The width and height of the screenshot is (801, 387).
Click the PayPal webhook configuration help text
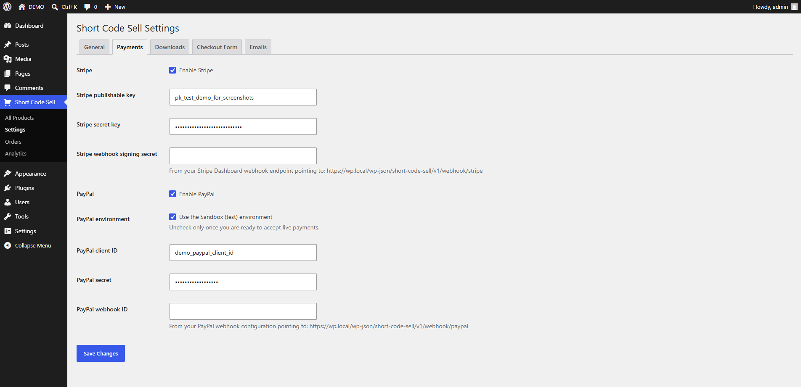[318, 326]
